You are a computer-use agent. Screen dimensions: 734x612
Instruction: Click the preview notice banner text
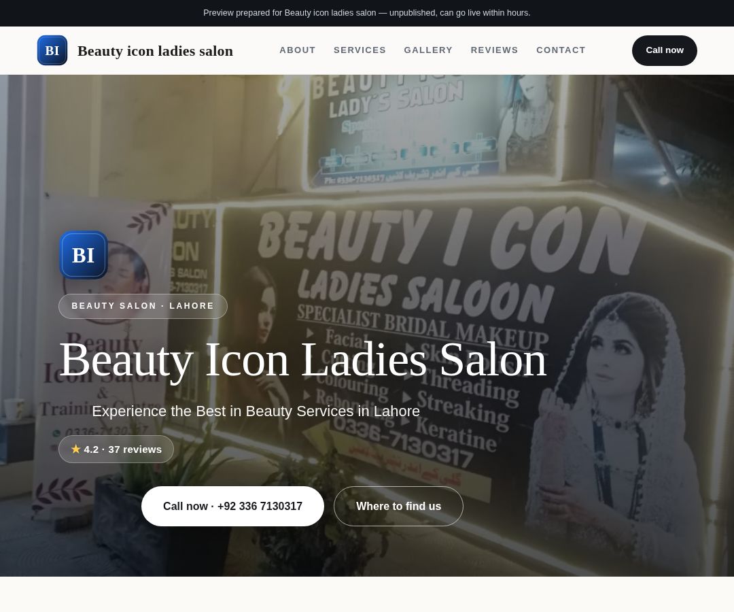(367, 13)
